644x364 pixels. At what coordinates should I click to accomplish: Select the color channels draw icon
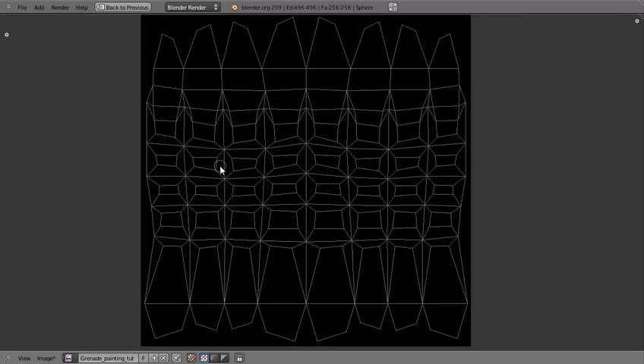pyautogui.click(x=204, y=358)
